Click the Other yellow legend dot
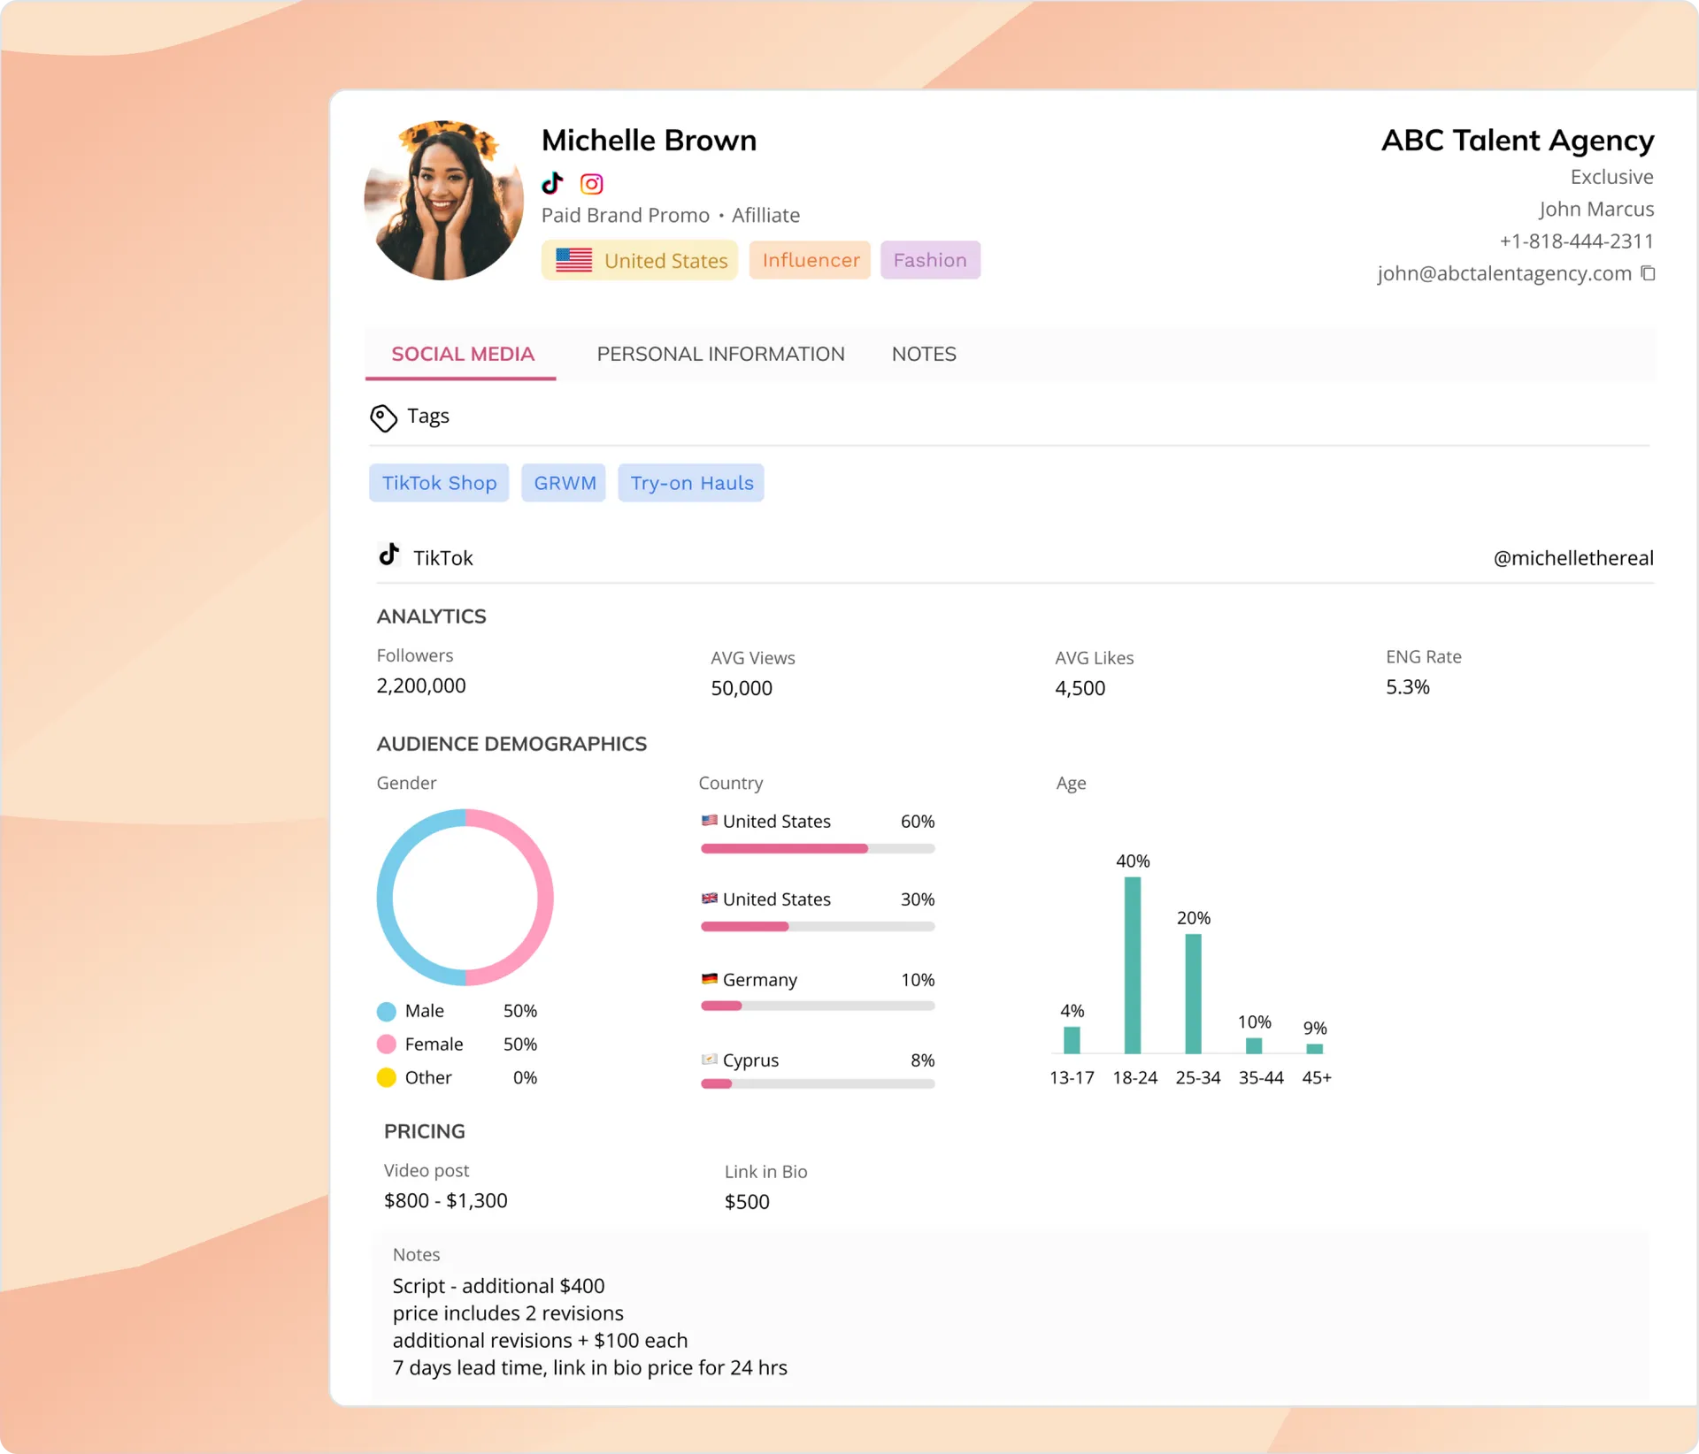The width and height of the screenshot is (1699, 1454). coord(387,1077)
